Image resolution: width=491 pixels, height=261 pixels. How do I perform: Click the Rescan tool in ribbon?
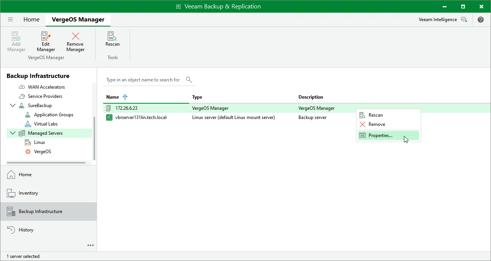(112, 39)
